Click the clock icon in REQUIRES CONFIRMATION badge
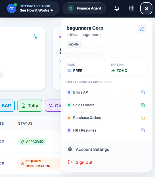 click(x=22, y=163)
